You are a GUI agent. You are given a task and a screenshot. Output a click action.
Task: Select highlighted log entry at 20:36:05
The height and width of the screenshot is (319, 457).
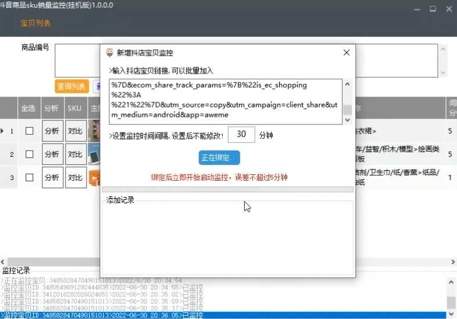(223, 315)
